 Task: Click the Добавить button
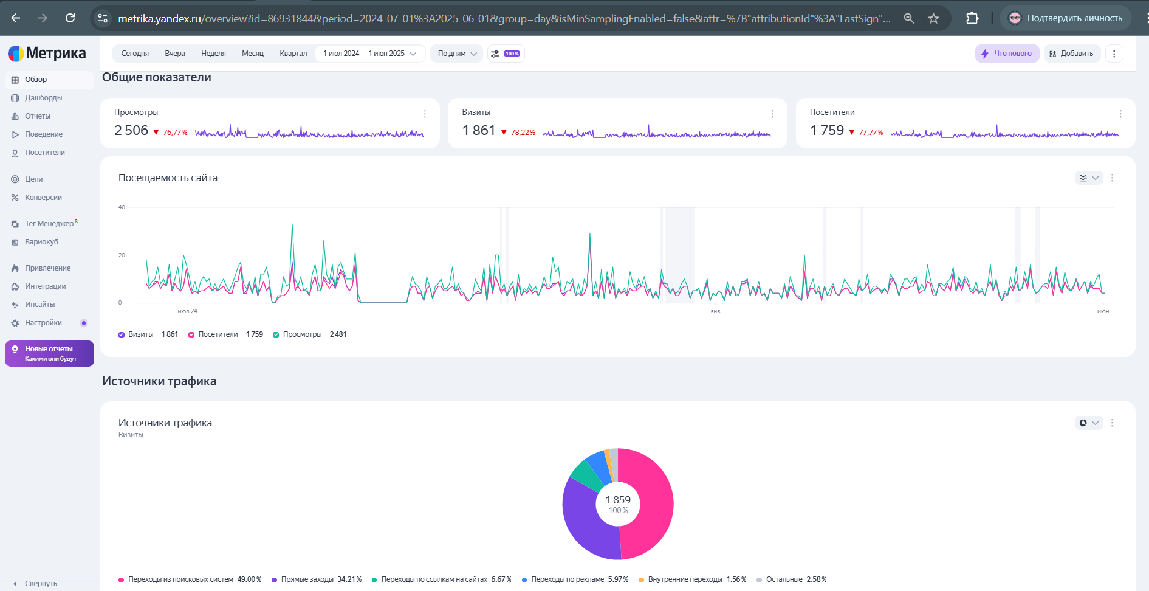(x=1072, y=54)
